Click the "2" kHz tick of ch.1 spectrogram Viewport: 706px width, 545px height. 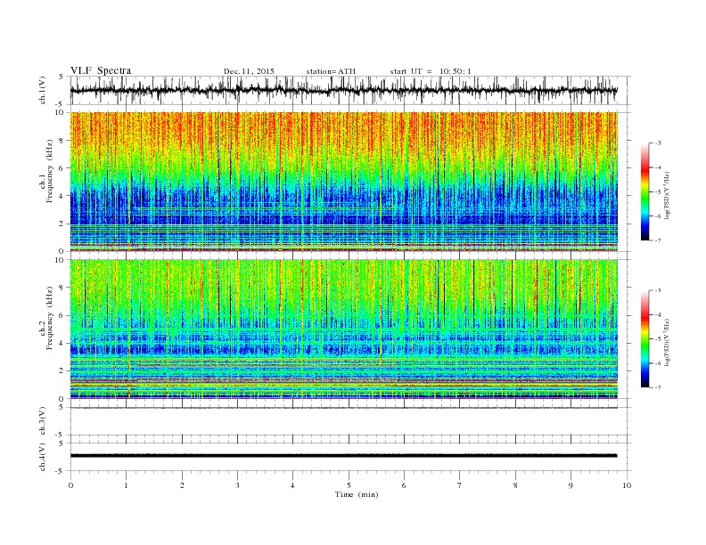(62, 224)
